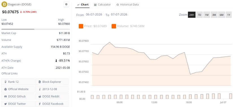Set chart zoom to 6M
Image resolution: width=233 pixels, height=107 pixels.
click(x=221, y=15)
